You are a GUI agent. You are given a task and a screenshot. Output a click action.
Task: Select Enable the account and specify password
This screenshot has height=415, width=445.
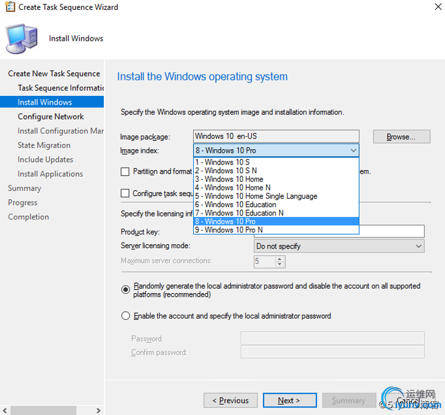click(x=126, y=315)
